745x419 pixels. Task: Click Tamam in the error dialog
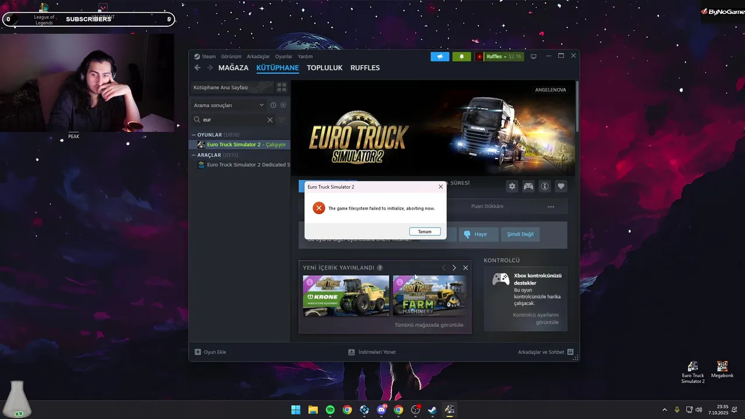tap(425, 232)
